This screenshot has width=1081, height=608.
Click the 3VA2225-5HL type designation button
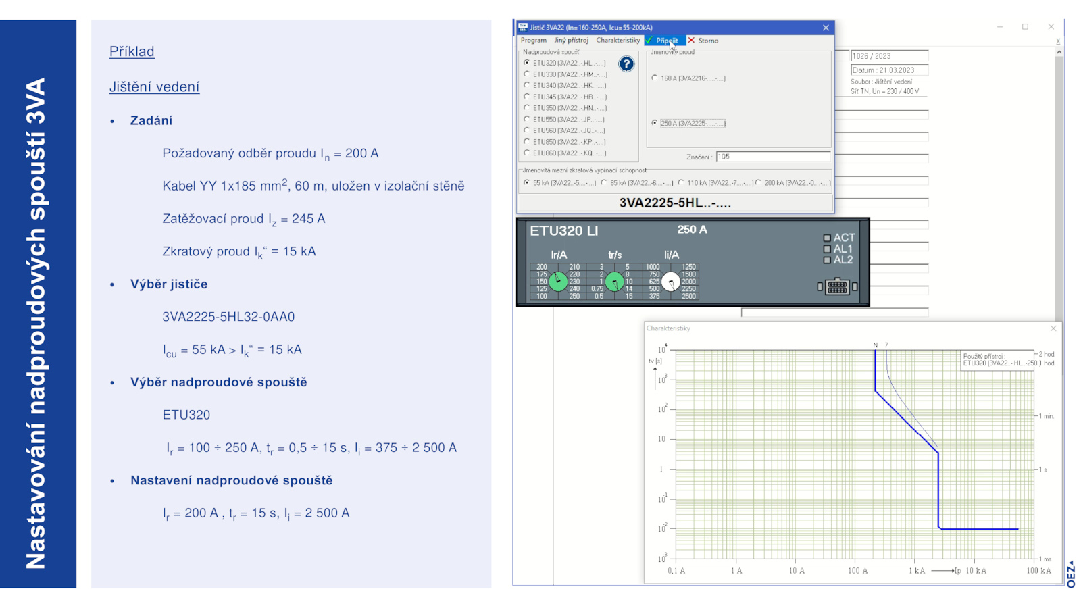click(x=675, y=203)
